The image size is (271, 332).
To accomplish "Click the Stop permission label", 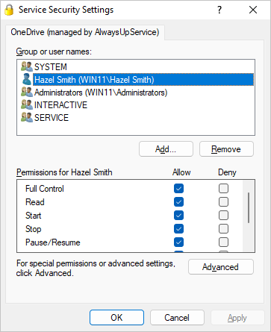I will [x=34, y=229].
